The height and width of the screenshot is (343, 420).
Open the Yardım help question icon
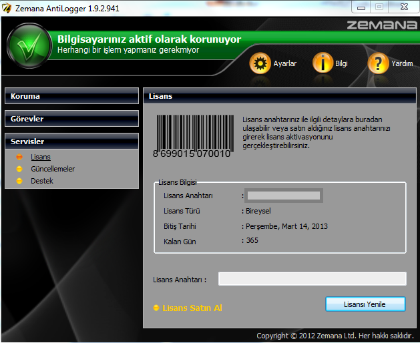coord(378,63)
